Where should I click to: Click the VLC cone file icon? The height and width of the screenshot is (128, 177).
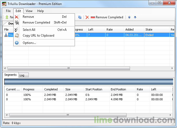tap(6, 35)
